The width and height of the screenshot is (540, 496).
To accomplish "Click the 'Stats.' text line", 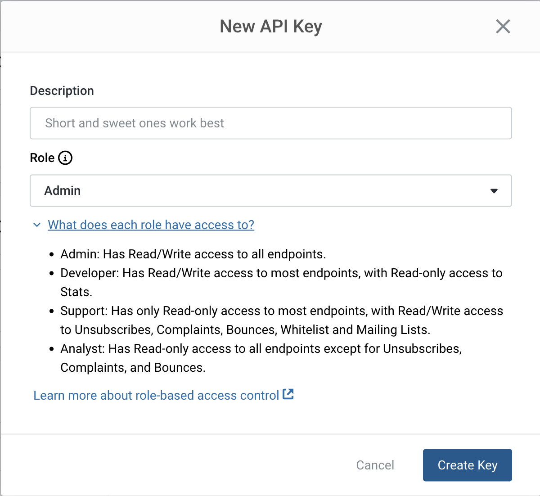I will click(76, 292).
